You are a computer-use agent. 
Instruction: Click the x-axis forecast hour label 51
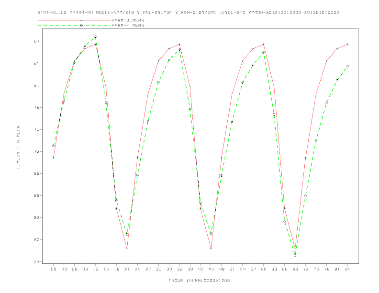[x=232, y=269]
